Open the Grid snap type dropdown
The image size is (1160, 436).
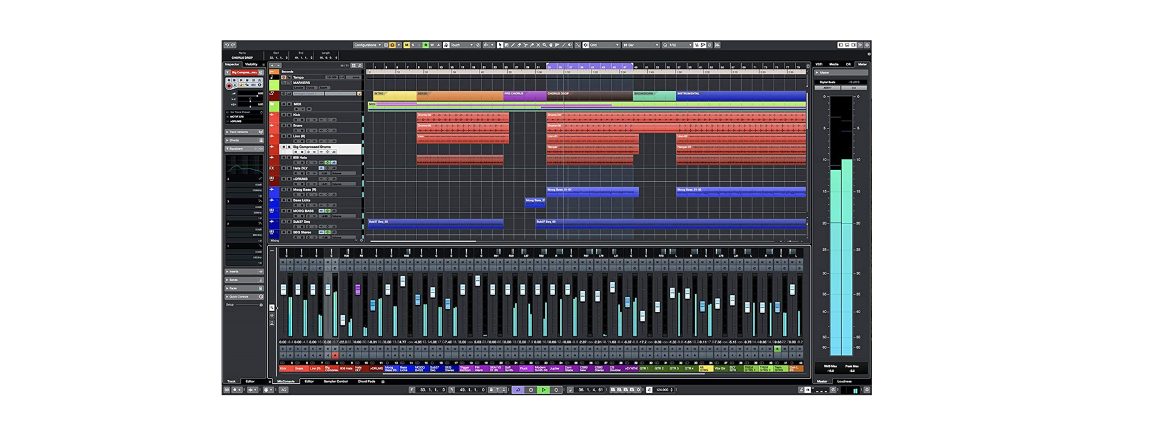(x=603, y=45)
